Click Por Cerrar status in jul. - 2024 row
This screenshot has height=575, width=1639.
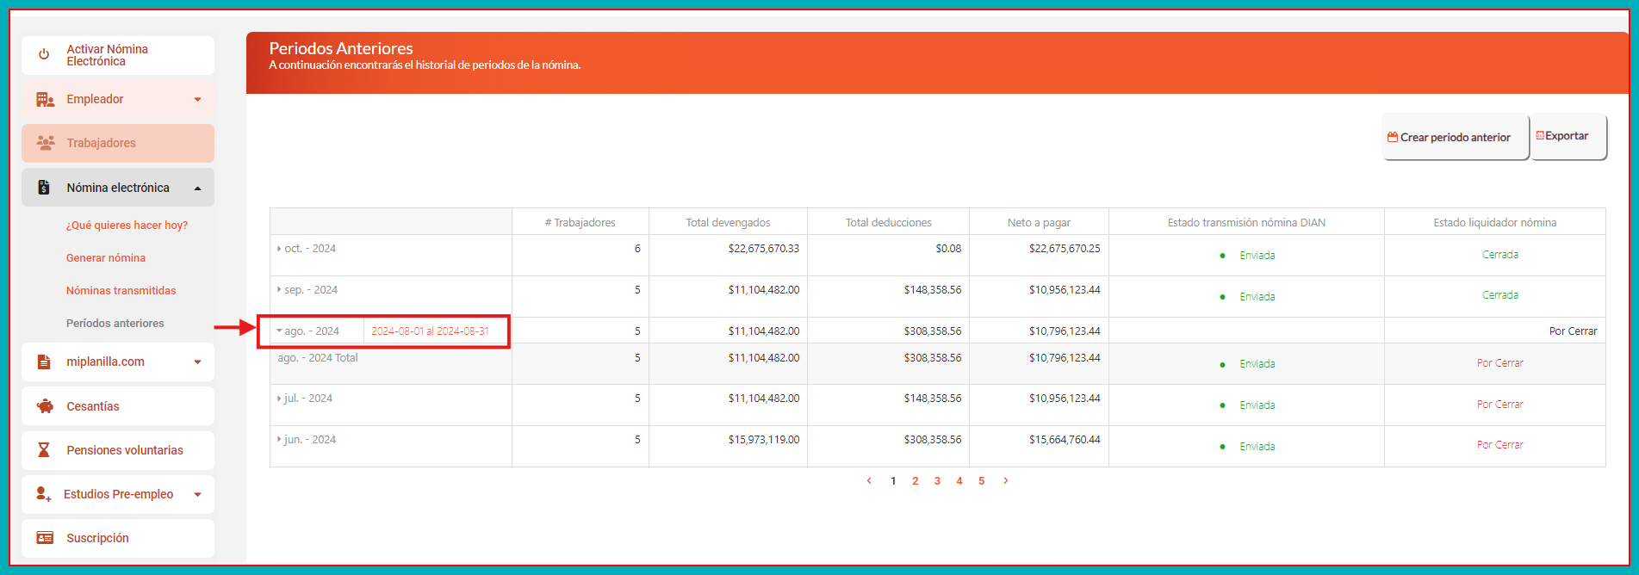click(1500, 405)
